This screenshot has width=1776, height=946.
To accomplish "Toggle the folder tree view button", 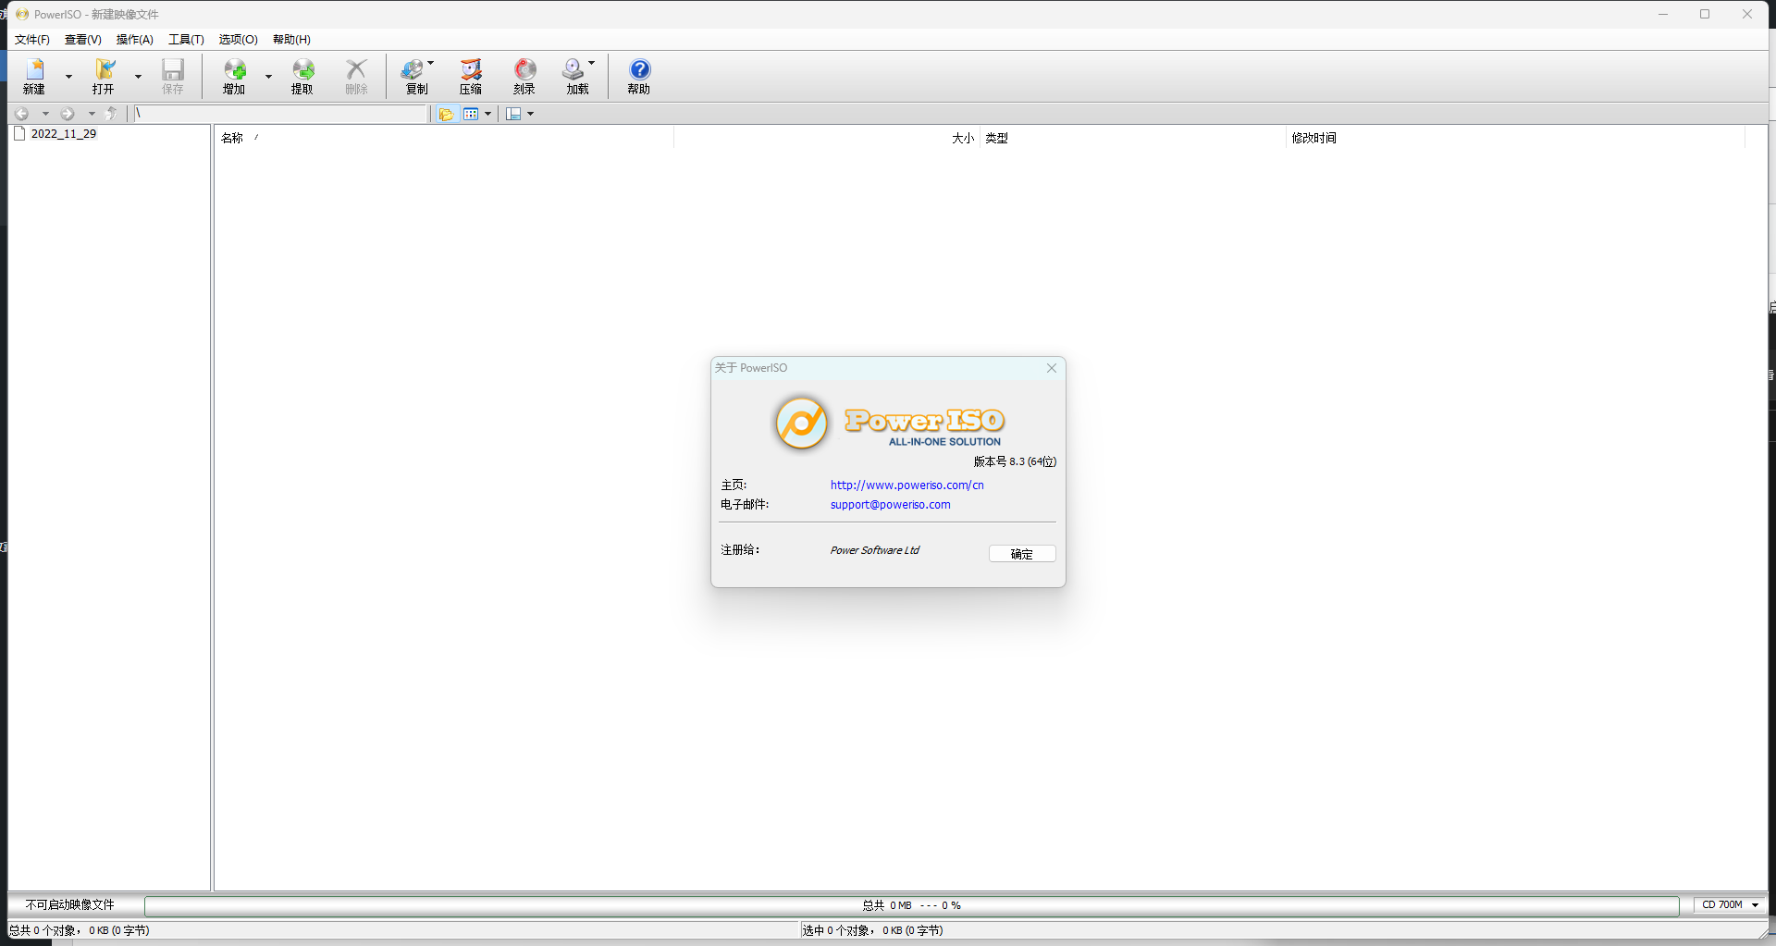I will tap(447, 114).
